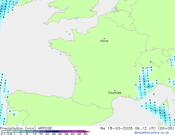Screen dimensions: 175x135
Task: Click the '10' legend scale label
Action: coord(35,134)
